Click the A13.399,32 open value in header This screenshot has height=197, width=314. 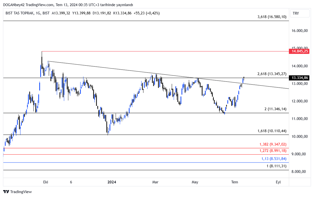tap(60, 13)
